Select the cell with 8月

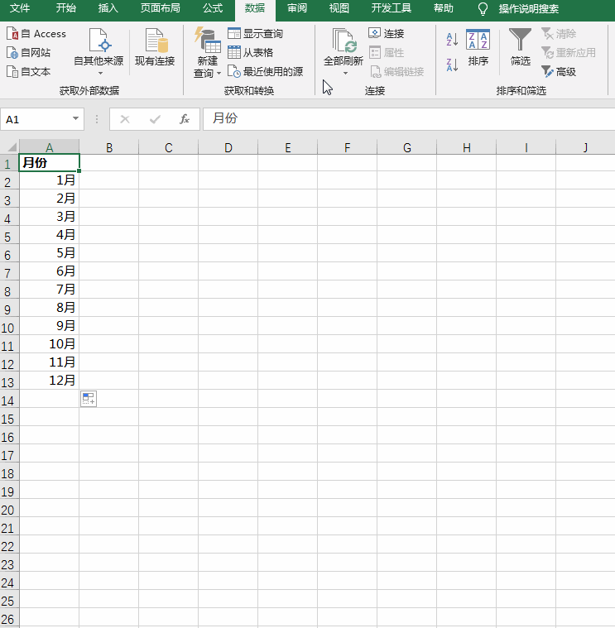(x=50, y=308)
